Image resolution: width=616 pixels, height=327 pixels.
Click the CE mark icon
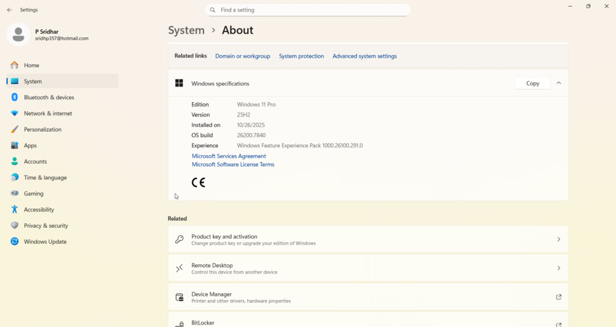click(199, 183)
